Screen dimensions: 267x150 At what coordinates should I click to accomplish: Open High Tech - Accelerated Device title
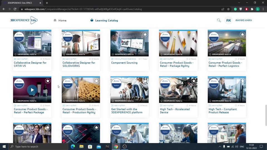pos(175,111)
